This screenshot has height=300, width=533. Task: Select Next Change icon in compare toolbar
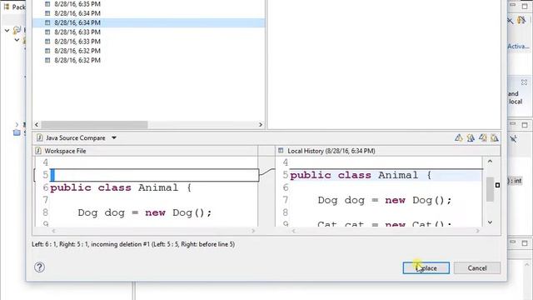[483, 137]
